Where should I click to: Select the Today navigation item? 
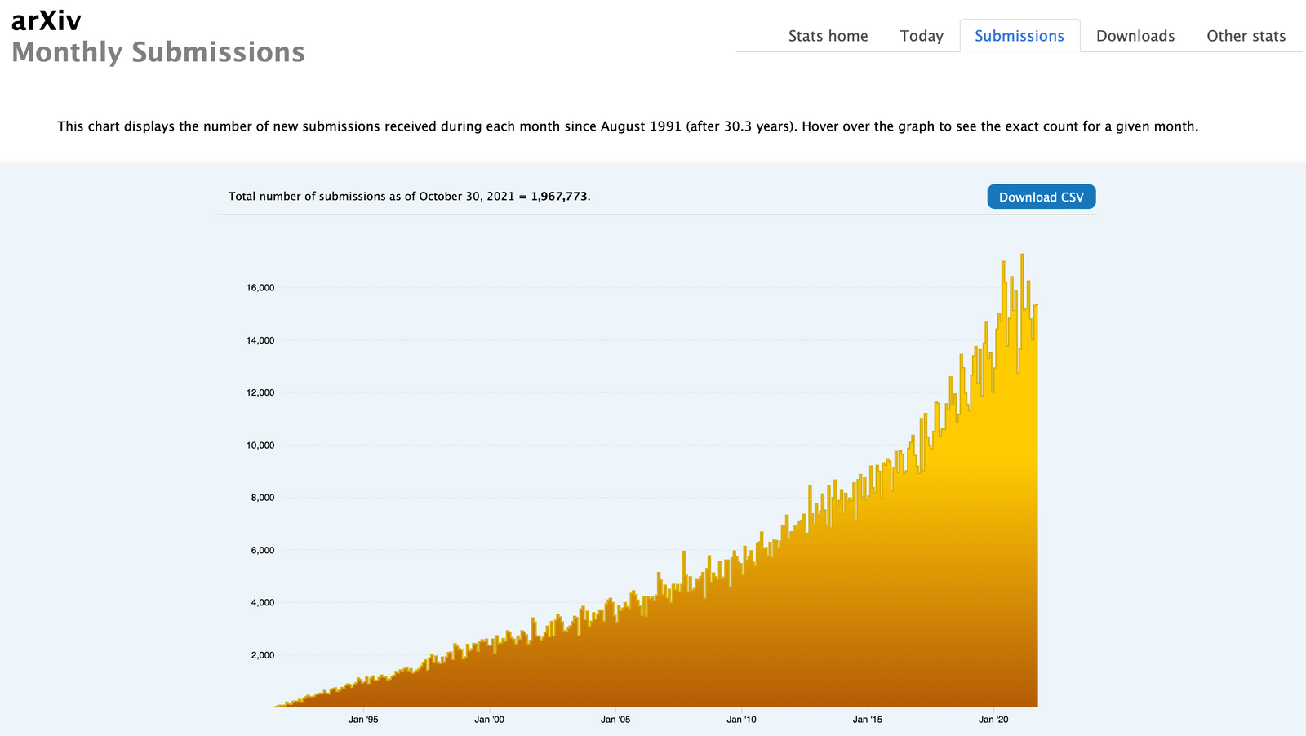point(922,36)
